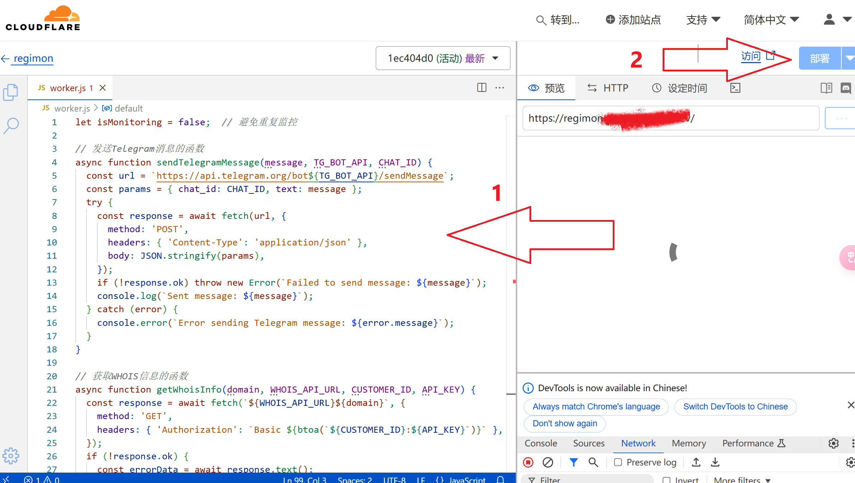Click Switch DevTools to Chinese
Viewport: 855px width, 483px height.
coord(735,407)
